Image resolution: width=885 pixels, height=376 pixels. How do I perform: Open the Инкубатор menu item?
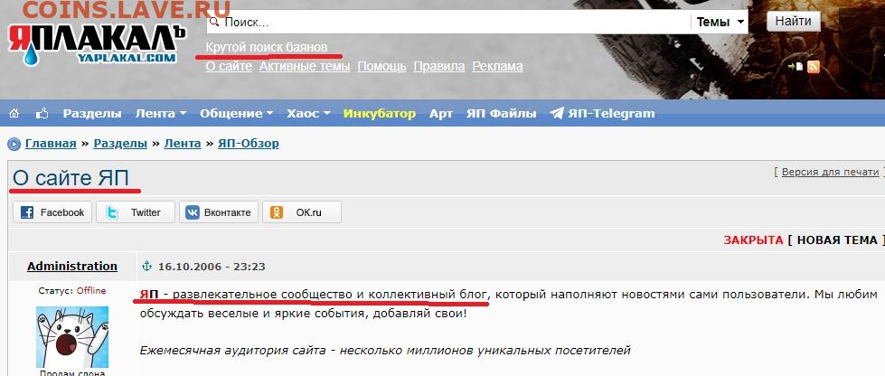click(x=379, y=114)
